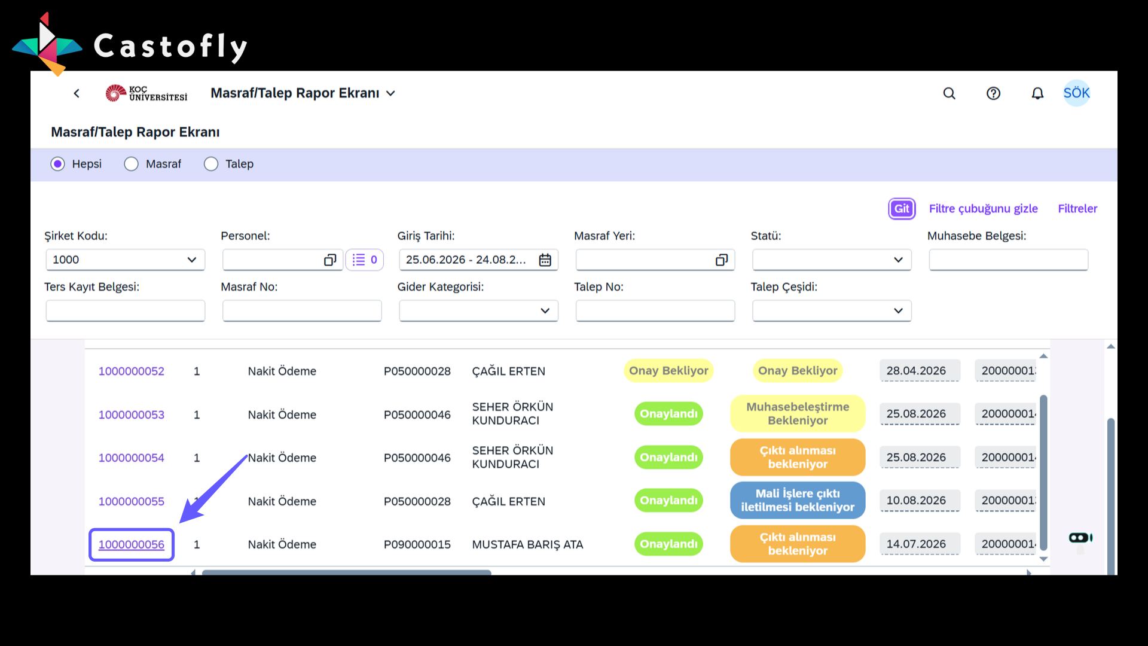Open the search magnifier icon
Viewport: 1148px width, 646px height.
click(949, 93)
